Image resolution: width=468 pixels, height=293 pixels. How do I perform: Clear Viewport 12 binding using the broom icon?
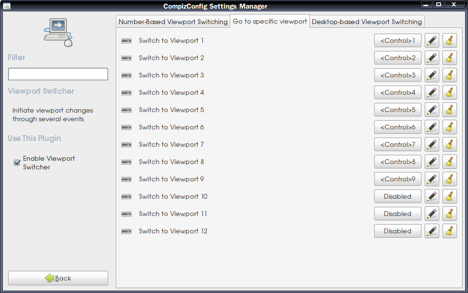449,231
